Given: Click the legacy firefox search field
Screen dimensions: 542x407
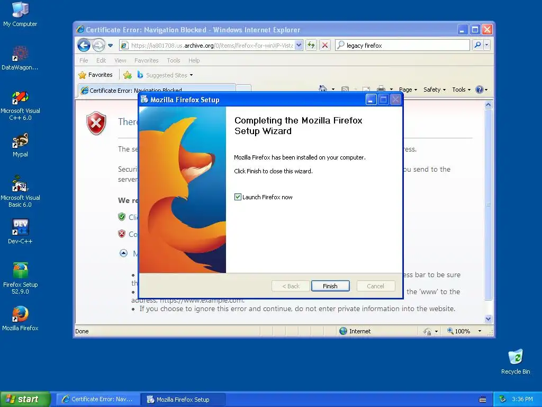Looking at the screenshot, I should coord(402,46).
